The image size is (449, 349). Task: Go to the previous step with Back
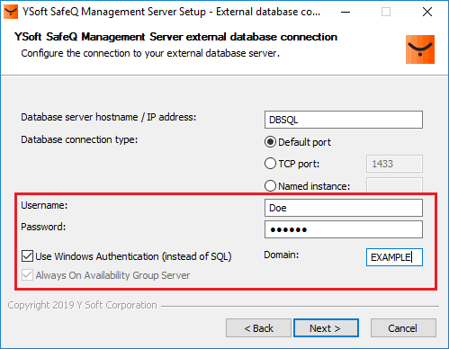click(x=258, y=328)
